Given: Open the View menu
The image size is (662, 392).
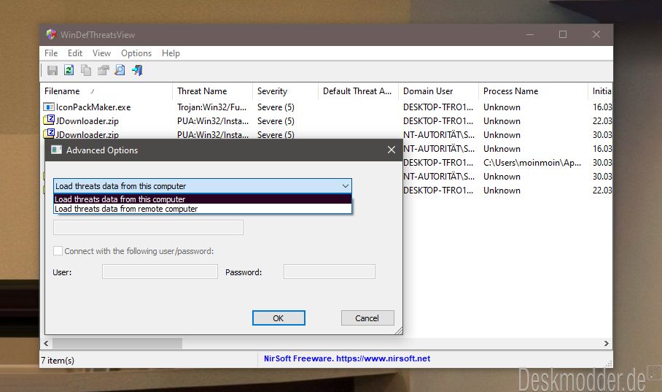Looking at the screenshot, I should click(102, 53).
